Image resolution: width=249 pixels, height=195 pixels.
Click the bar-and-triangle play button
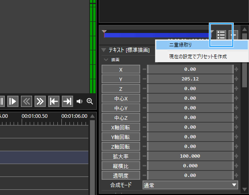point(13,101)
